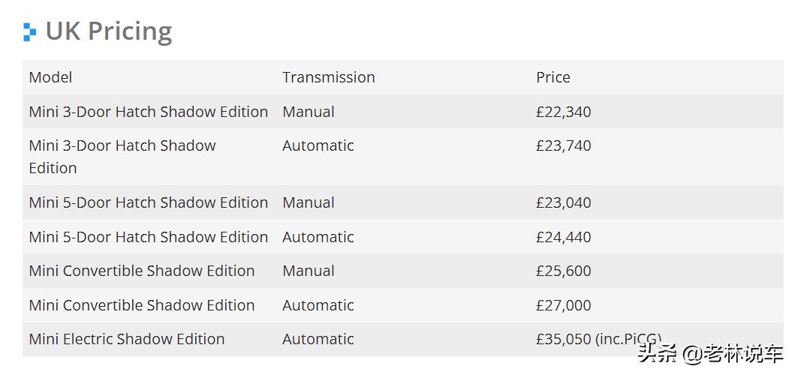Select the two-line Mini 3-Door Hatch Shadow Edition cell
This screenshot has width=795, height=375.
click(122, 157)
